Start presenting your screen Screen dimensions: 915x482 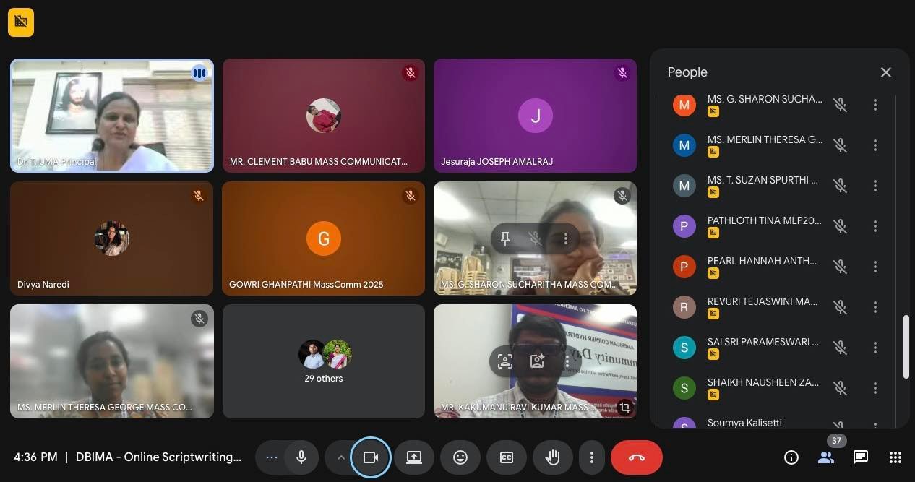coord(413,457)
